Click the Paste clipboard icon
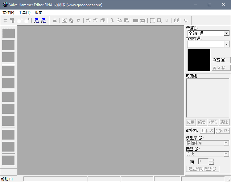Image resolution: width=231 pixels, height=182 pixels. point(126,20)
